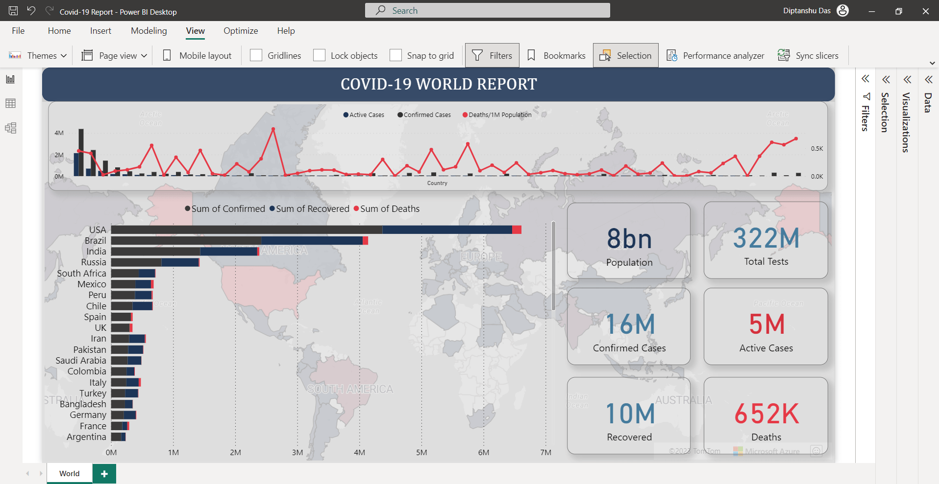
Task: Click the Country axis title
Action: click(x=437, y=183)
